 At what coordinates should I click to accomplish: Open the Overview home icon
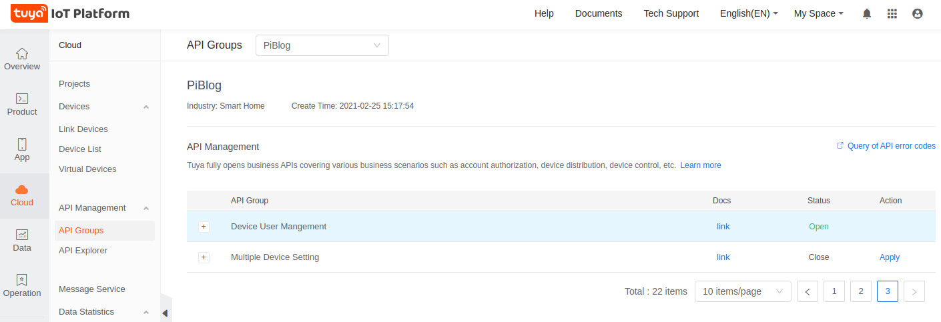(22, 54)
